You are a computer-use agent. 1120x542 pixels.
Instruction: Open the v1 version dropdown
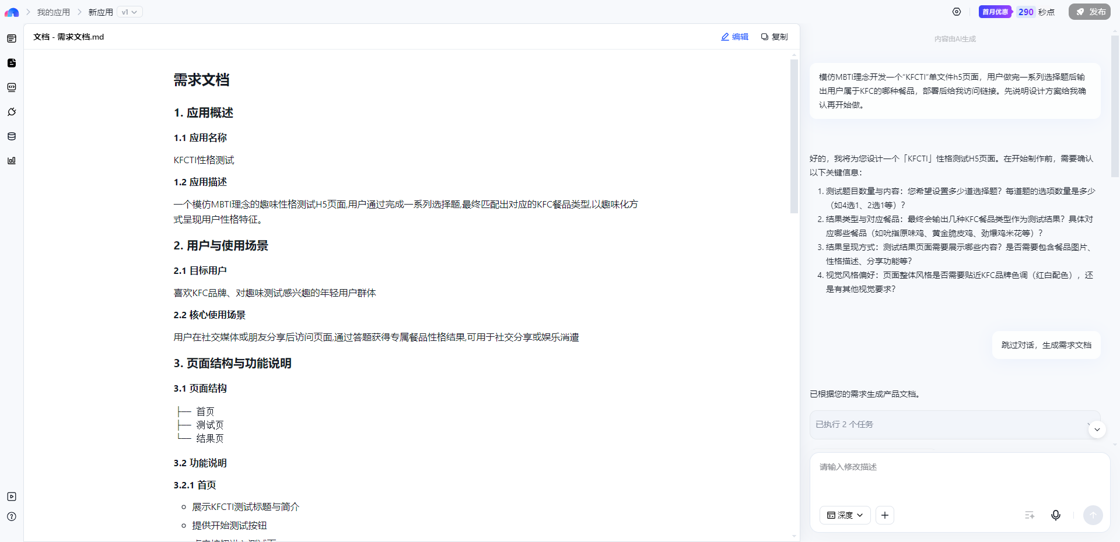[129, 12]
